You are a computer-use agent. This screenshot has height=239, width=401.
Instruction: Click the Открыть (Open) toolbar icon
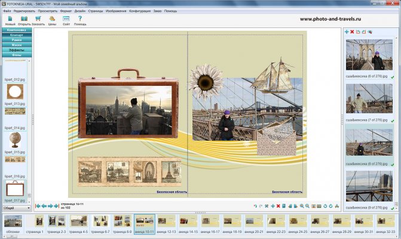tap(25, 19)
